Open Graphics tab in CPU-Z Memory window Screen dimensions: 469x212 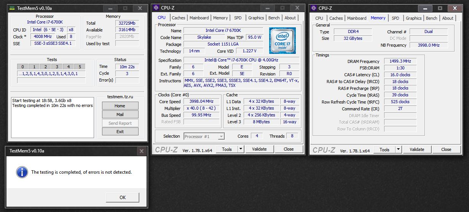pyautogui.click(x=414, y=18)
